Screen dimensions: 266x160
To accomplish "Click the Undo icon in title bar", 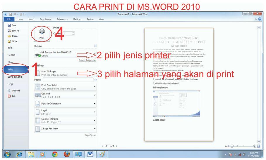I will coord(15,14).
